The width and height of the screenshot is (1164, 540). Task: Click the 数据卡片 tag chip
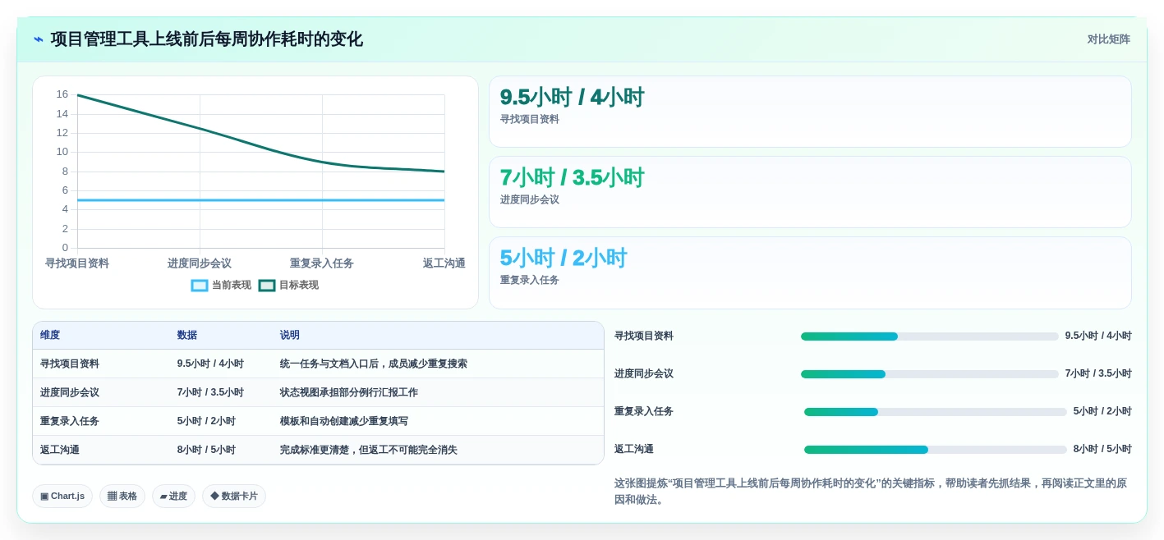coord(234,496)
